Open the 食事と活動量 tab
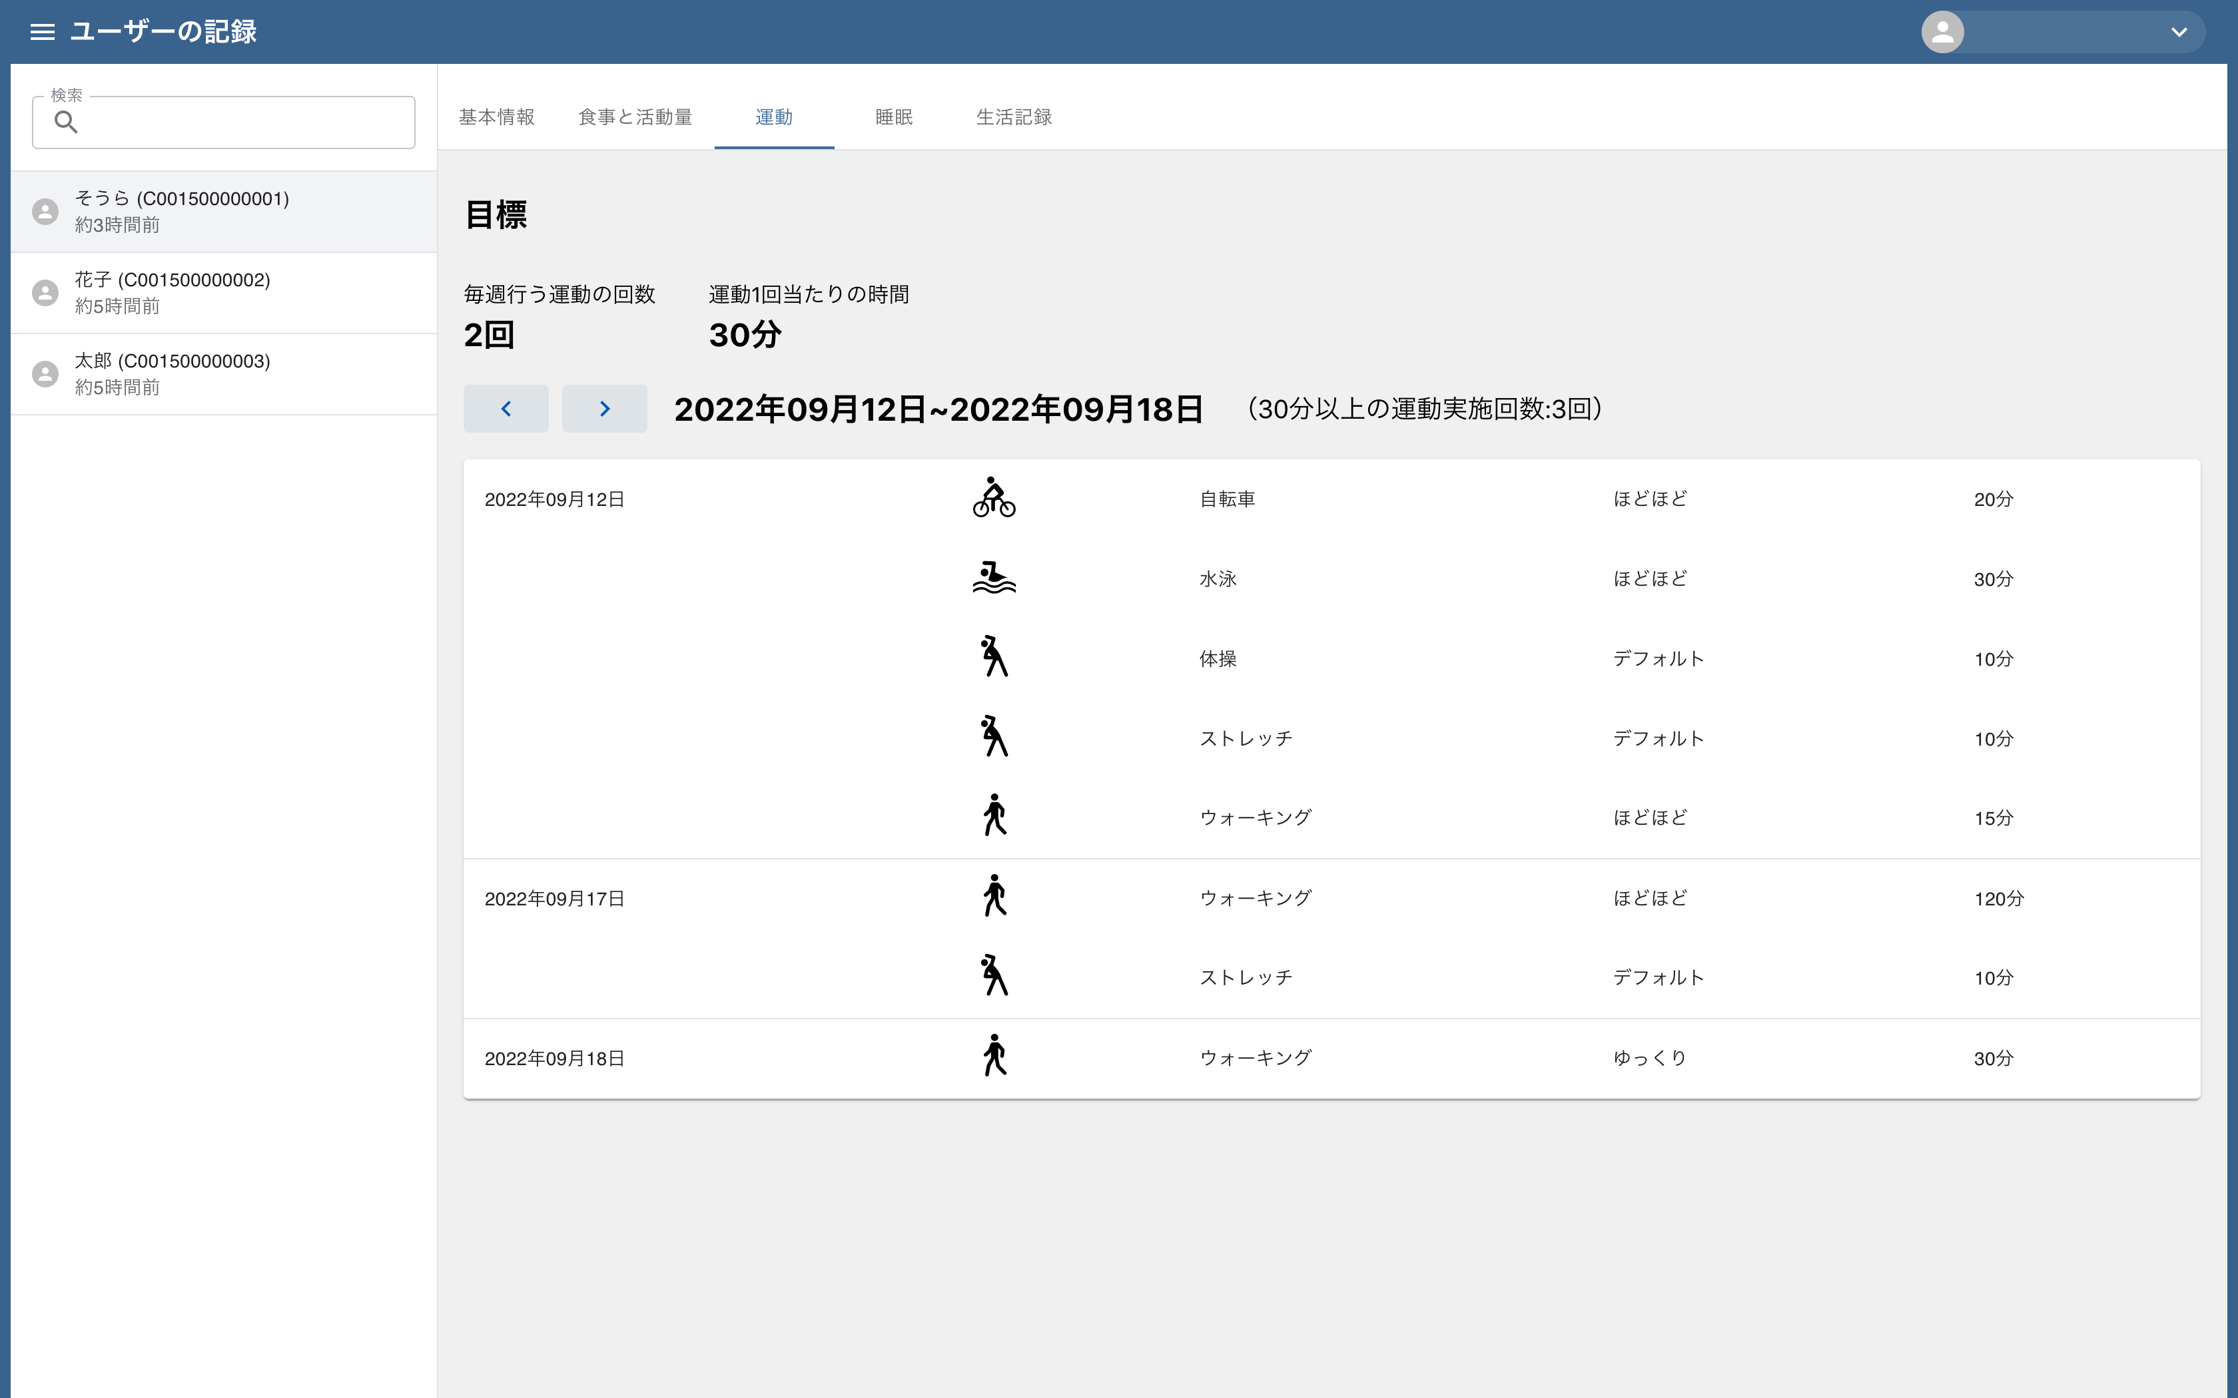This screenshot has width=2238, height=1398. tap(635, 117)
